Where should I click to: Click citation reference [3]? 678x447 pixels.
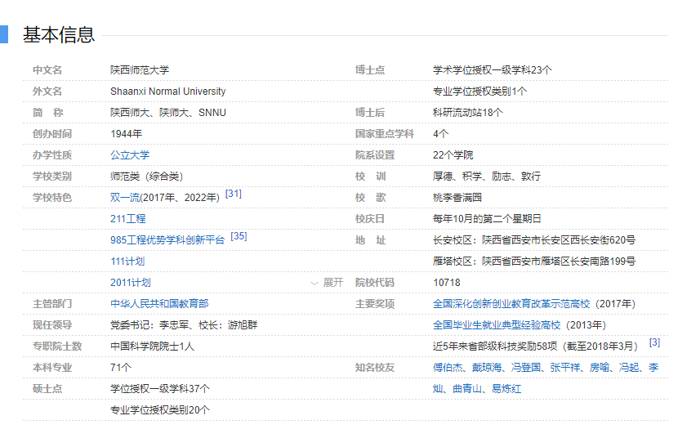[654, 343]
